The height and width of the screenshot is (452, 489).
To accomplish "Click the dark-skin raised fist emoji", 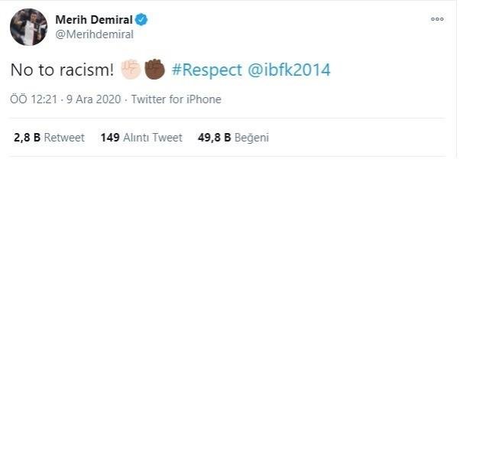I will (x=154, y=70).
